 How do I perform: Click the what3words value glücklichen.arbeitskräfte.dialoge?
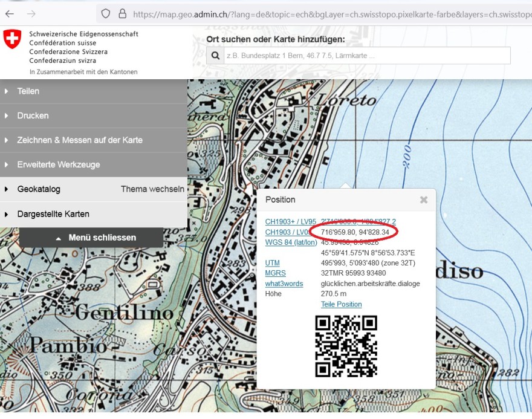(x=371, y=284)
